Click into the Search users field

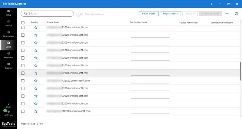click(x=47, y=14)
